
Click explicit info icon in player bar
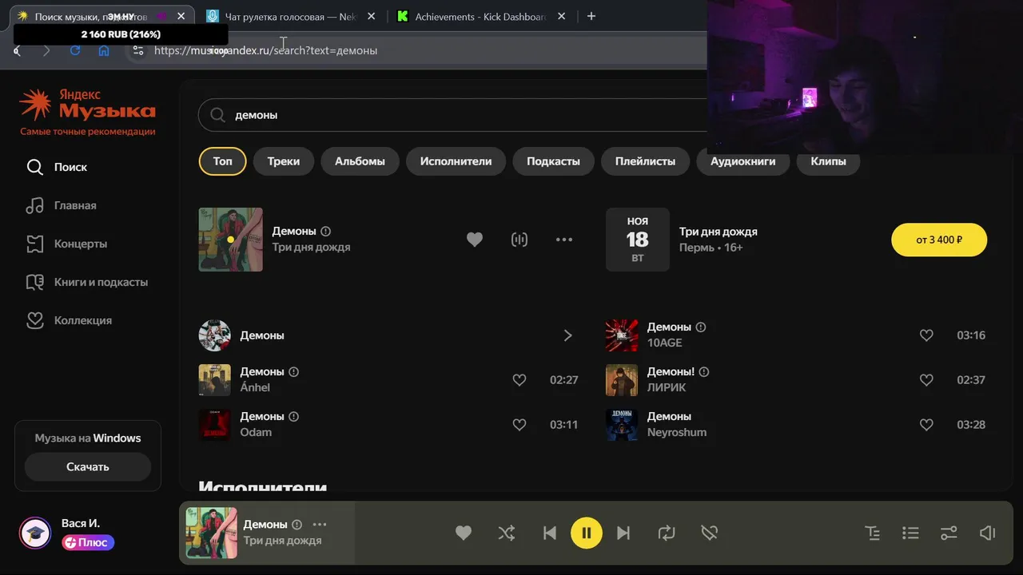coord(297,525)
